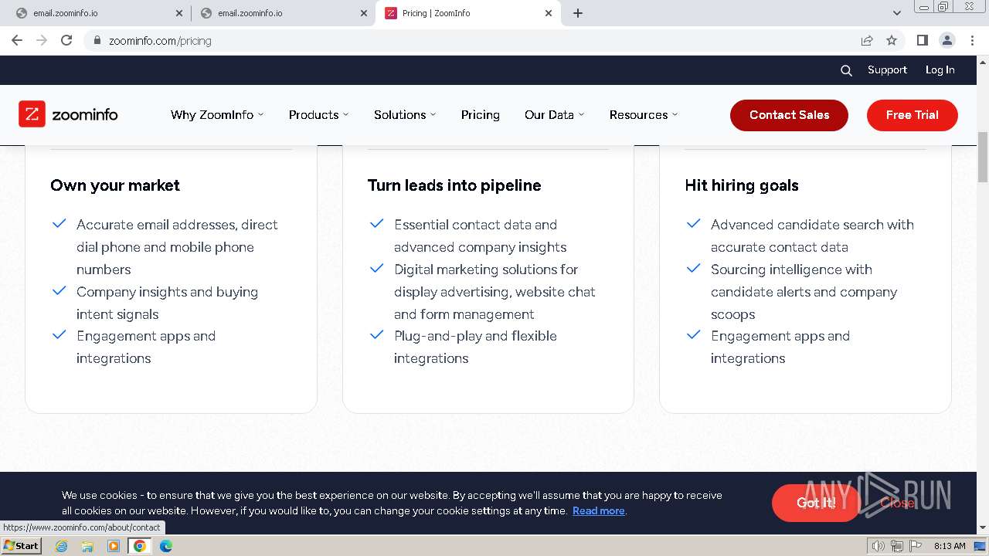Click the cookie banner Close link
989x556 pixels.
[897, 503]
